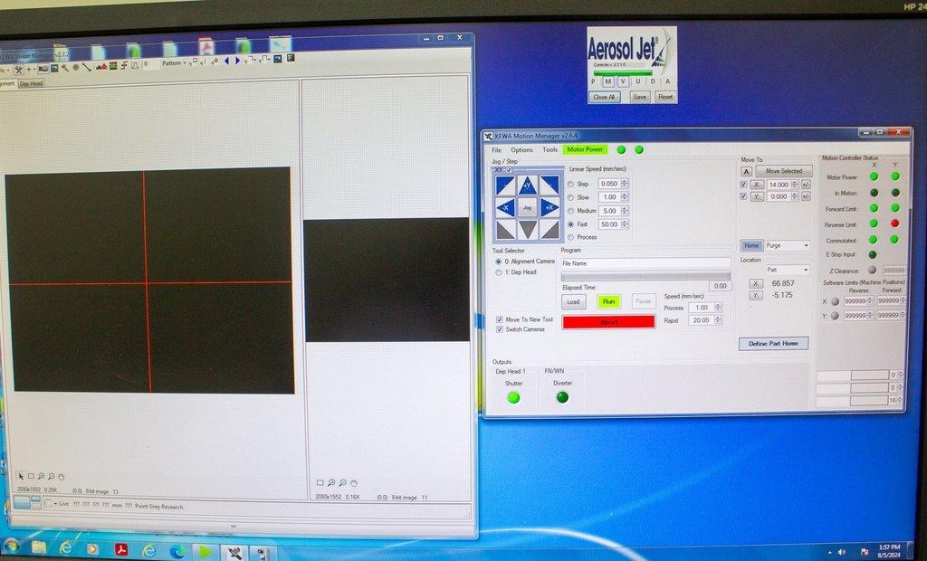Select the Fast linear speed radio button
This screenshot has height=561, width=927.
coord(570,222)
